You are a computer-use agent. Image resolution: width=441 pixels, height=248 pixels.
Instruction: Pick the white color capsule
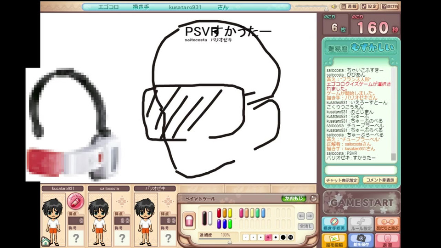(210, 218)
